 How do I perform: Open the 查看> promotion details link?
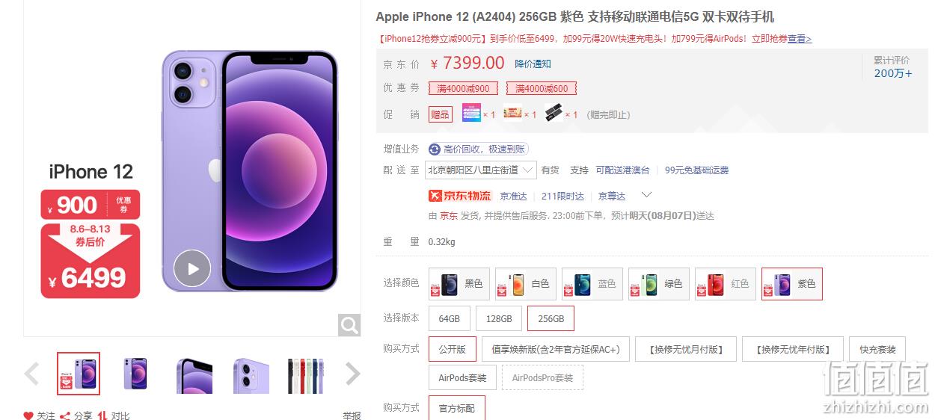[800, 39]
